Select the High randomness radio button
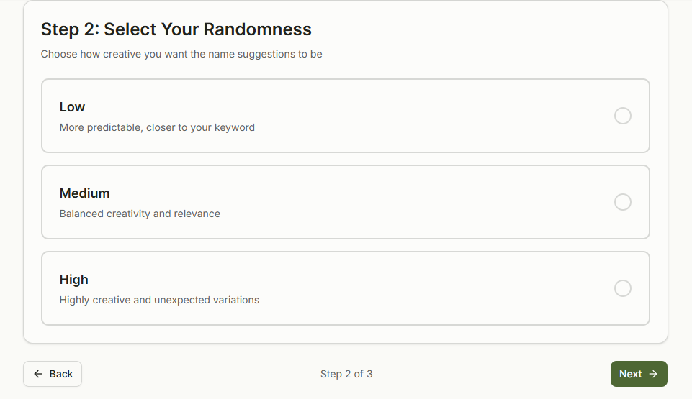Image resolution: width=692 pixels, height=399 pixels. click(x=623, y=288)
